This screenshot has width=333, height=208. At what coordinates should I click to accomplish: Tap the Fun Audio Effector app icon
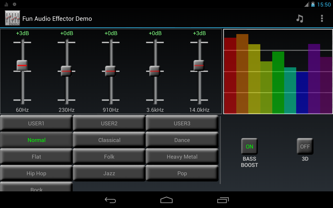[12, 18]
